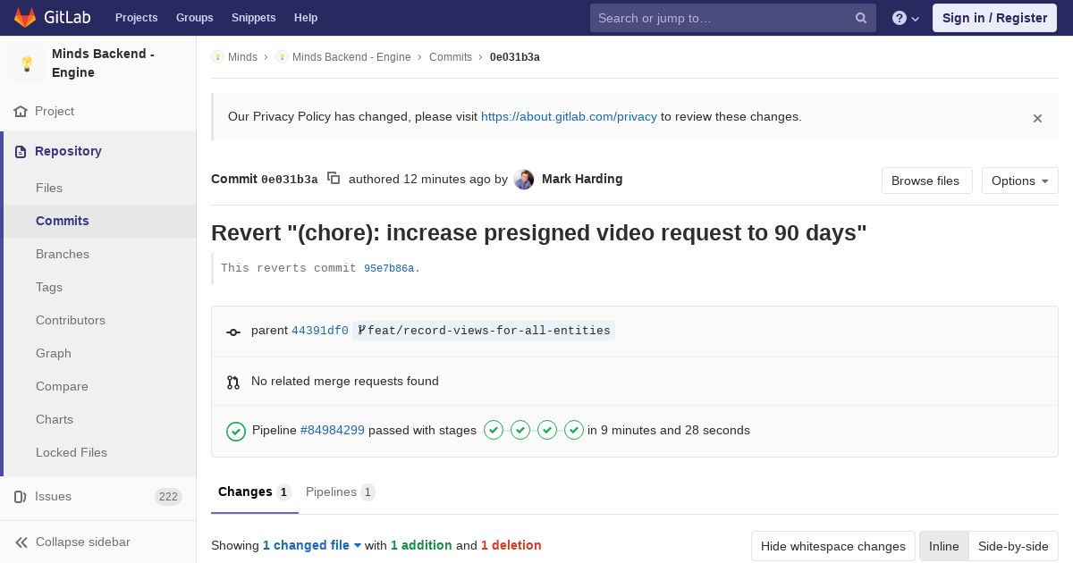Click the Minds Backend - Engine project title

click(x=103, y=63)
